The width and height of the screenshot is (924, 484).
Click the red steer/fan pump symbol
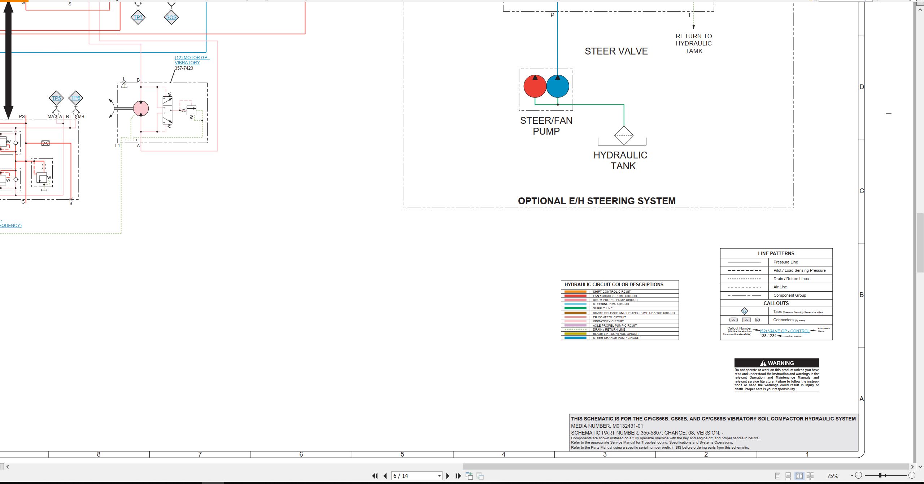point(535,86)
